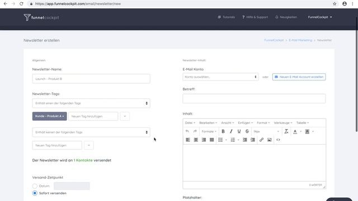Click the text color icon
The height and width of the screenshot is (201, 358).
[x=295, y=132]
